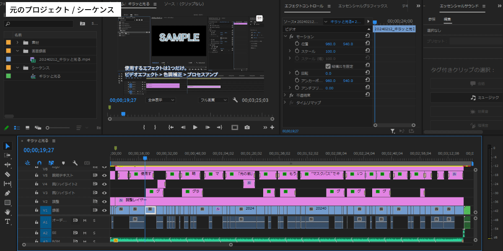The image size is (503, 251).
Task: Mute the A1 audio track
Action: pos(85,220)
